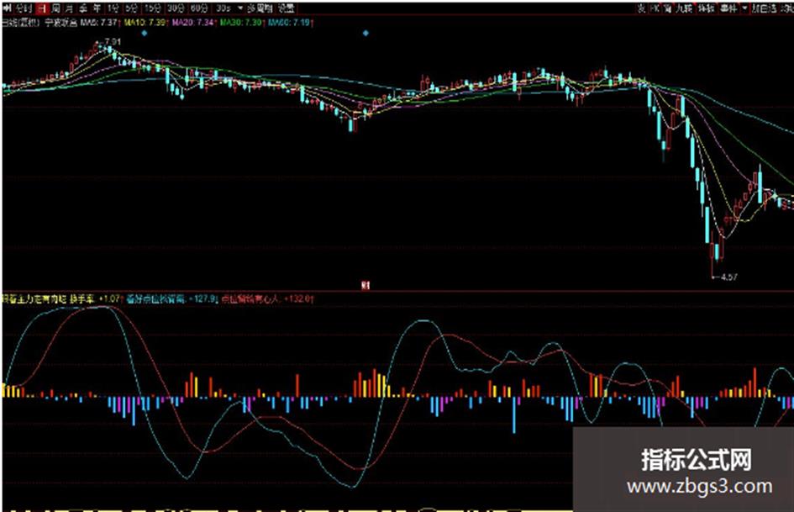Select the 周 weekly K-line period
The image size is (794, 512).
55,8
